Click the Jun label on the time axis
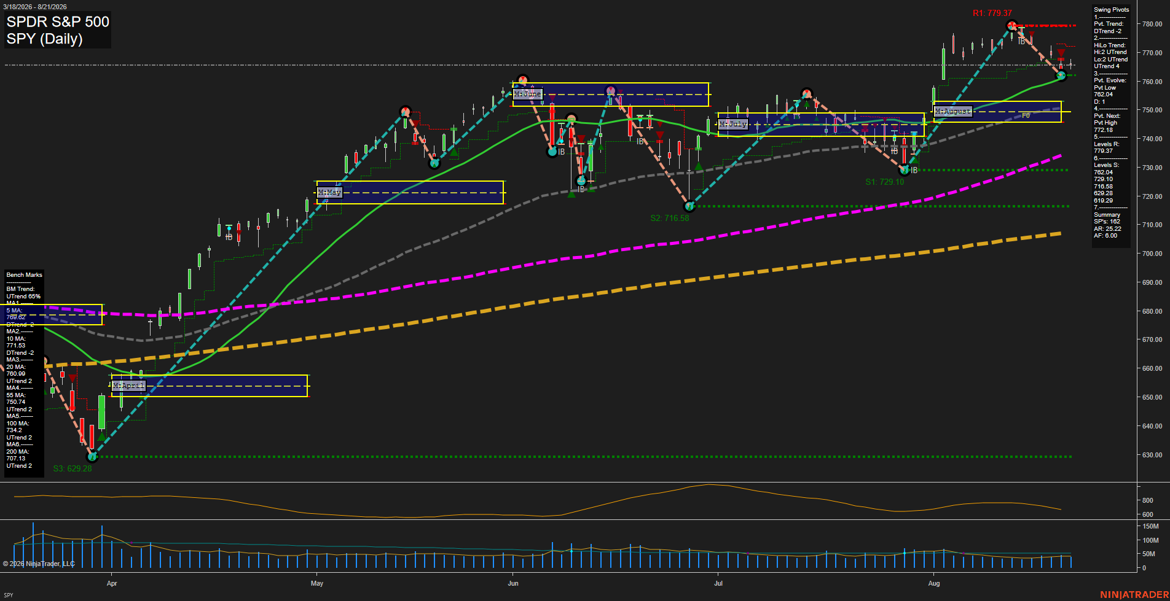 (x=513, y=583)
